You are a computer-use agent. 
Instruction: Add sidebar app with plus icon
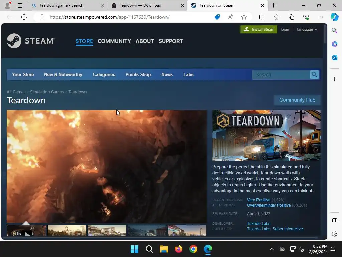coord(334,79)
